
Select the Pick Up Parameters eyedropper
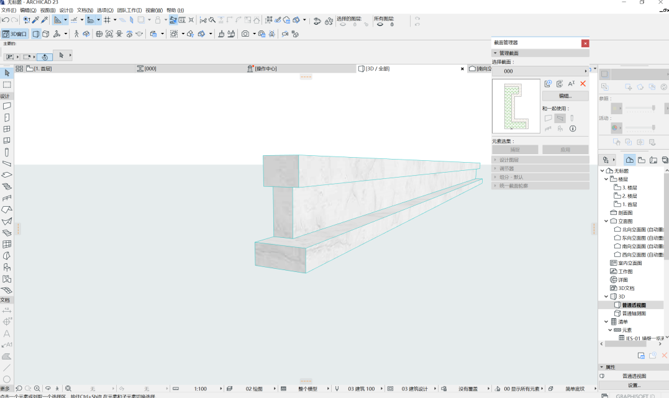(x=36, y=20)
